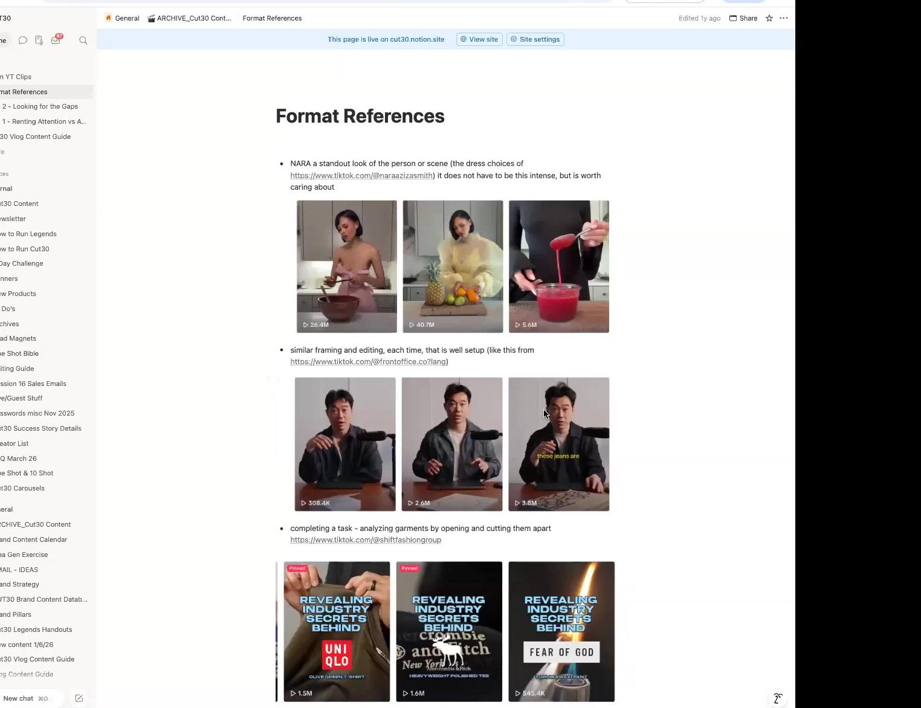Click the compose new page icon
Viewport: 921px width, 708px height.
(x=79, y=698)
